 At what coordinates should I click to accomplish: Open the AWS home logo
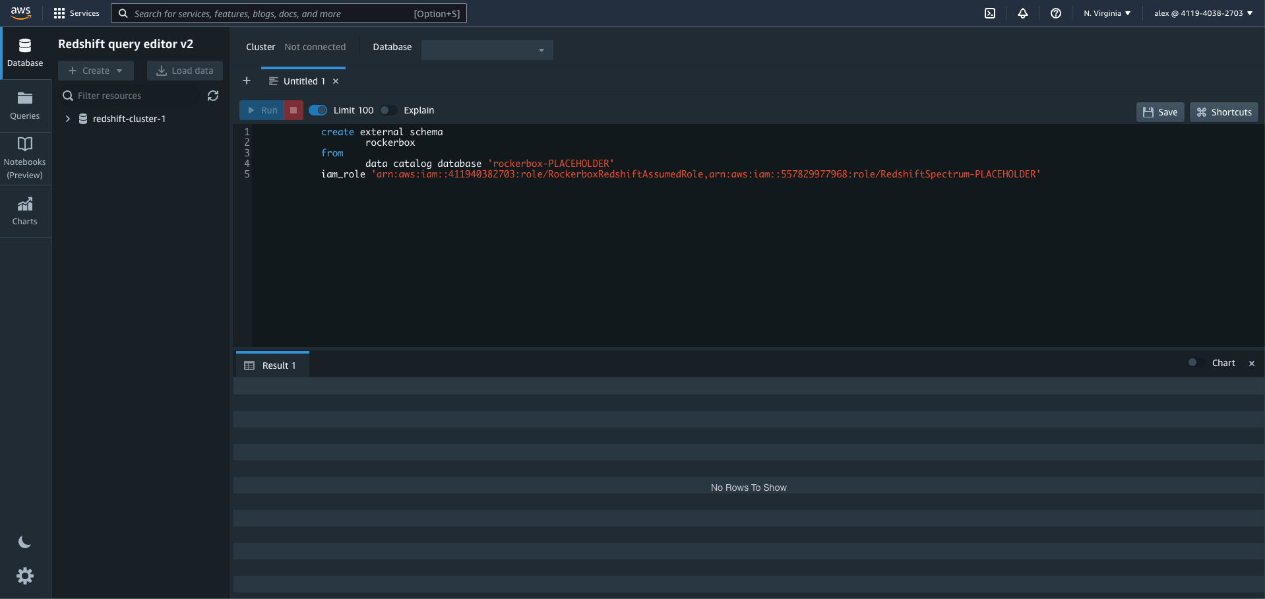[20, 13]
